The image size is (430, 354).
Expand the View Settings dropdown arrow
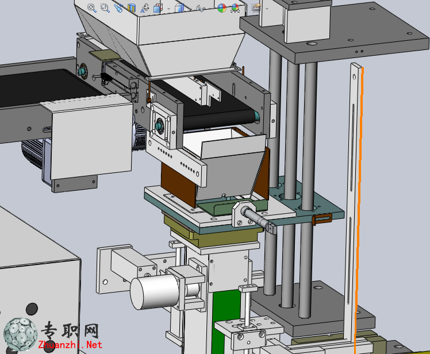(x=267, y=9)
